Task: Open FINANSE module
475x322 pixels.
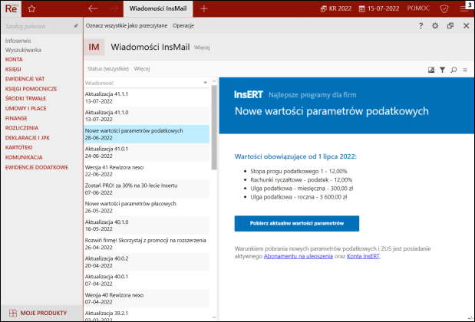Action: point(16,118)
